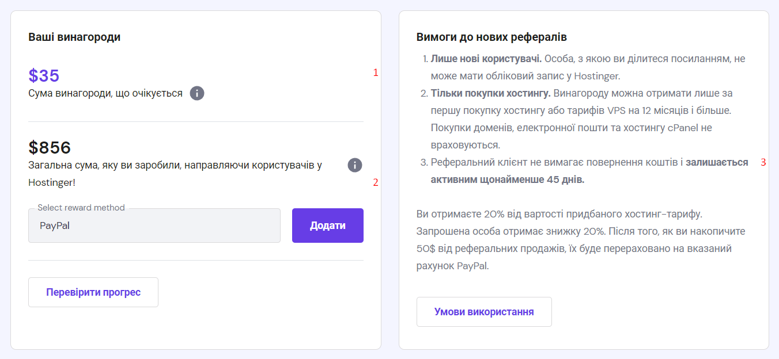
Task: Click the Ваші винагороди heading
Action: (74, 37)
